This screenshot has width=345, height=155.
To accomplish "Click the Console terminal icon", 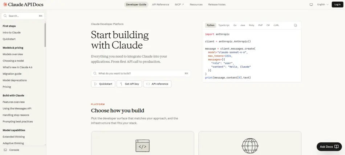I will 5,150.
